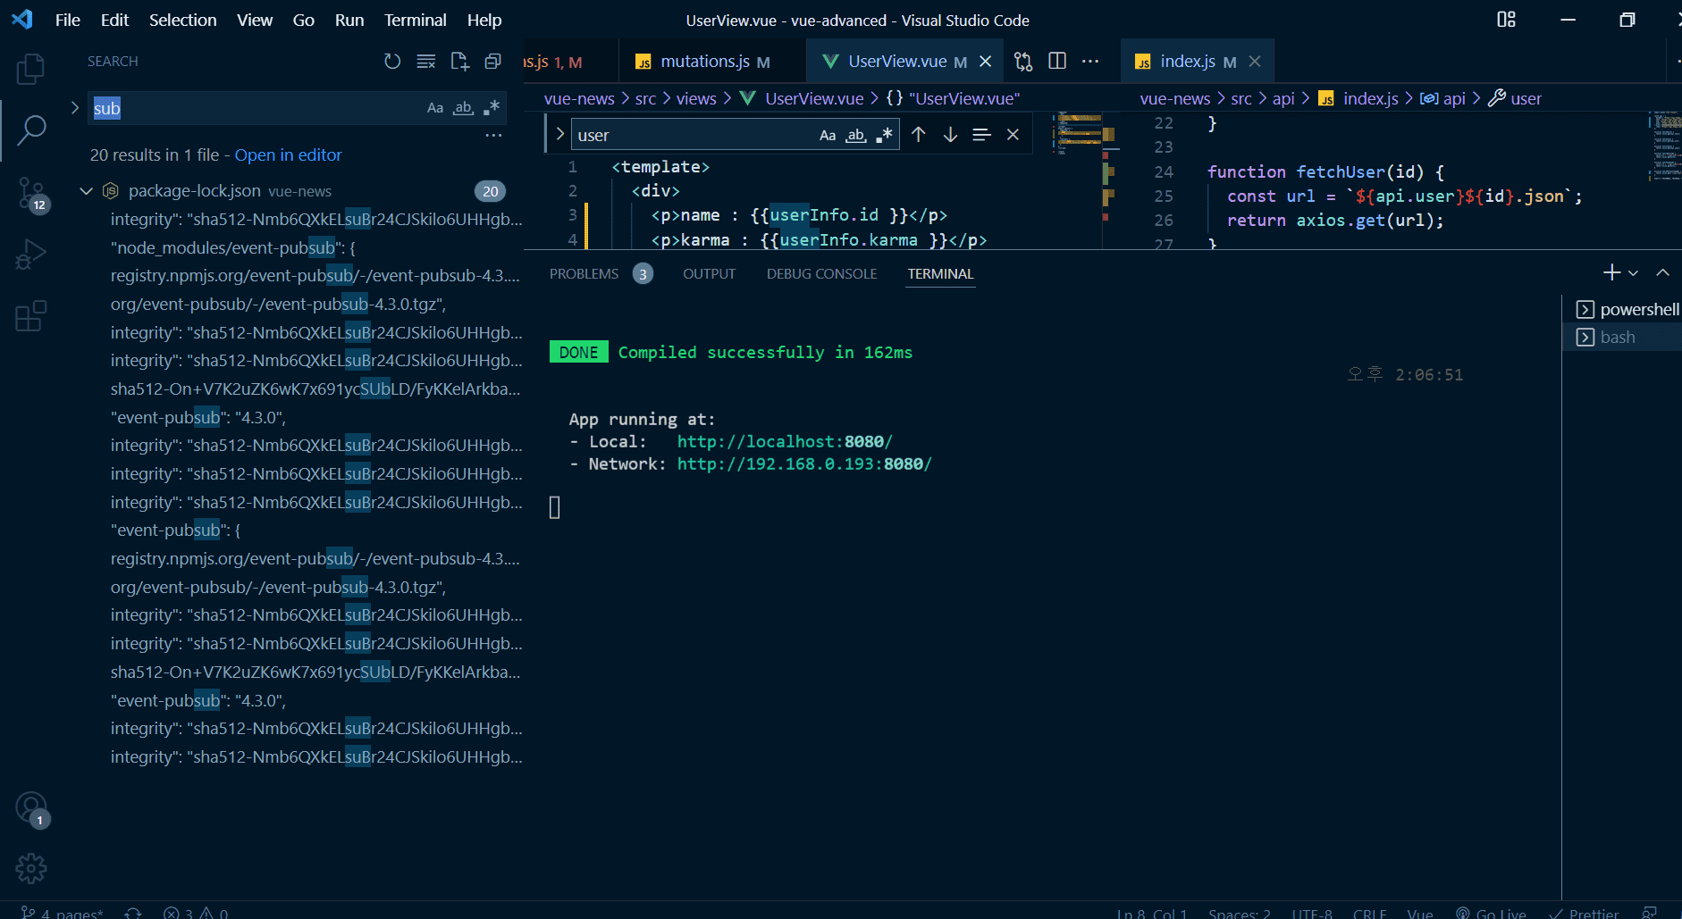The image size is (1682, 919).
Task: Click the Open in editor link
Action: pos(288,155)
